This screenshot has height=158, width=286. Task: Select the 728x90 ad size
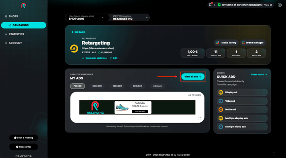(77, 86)
